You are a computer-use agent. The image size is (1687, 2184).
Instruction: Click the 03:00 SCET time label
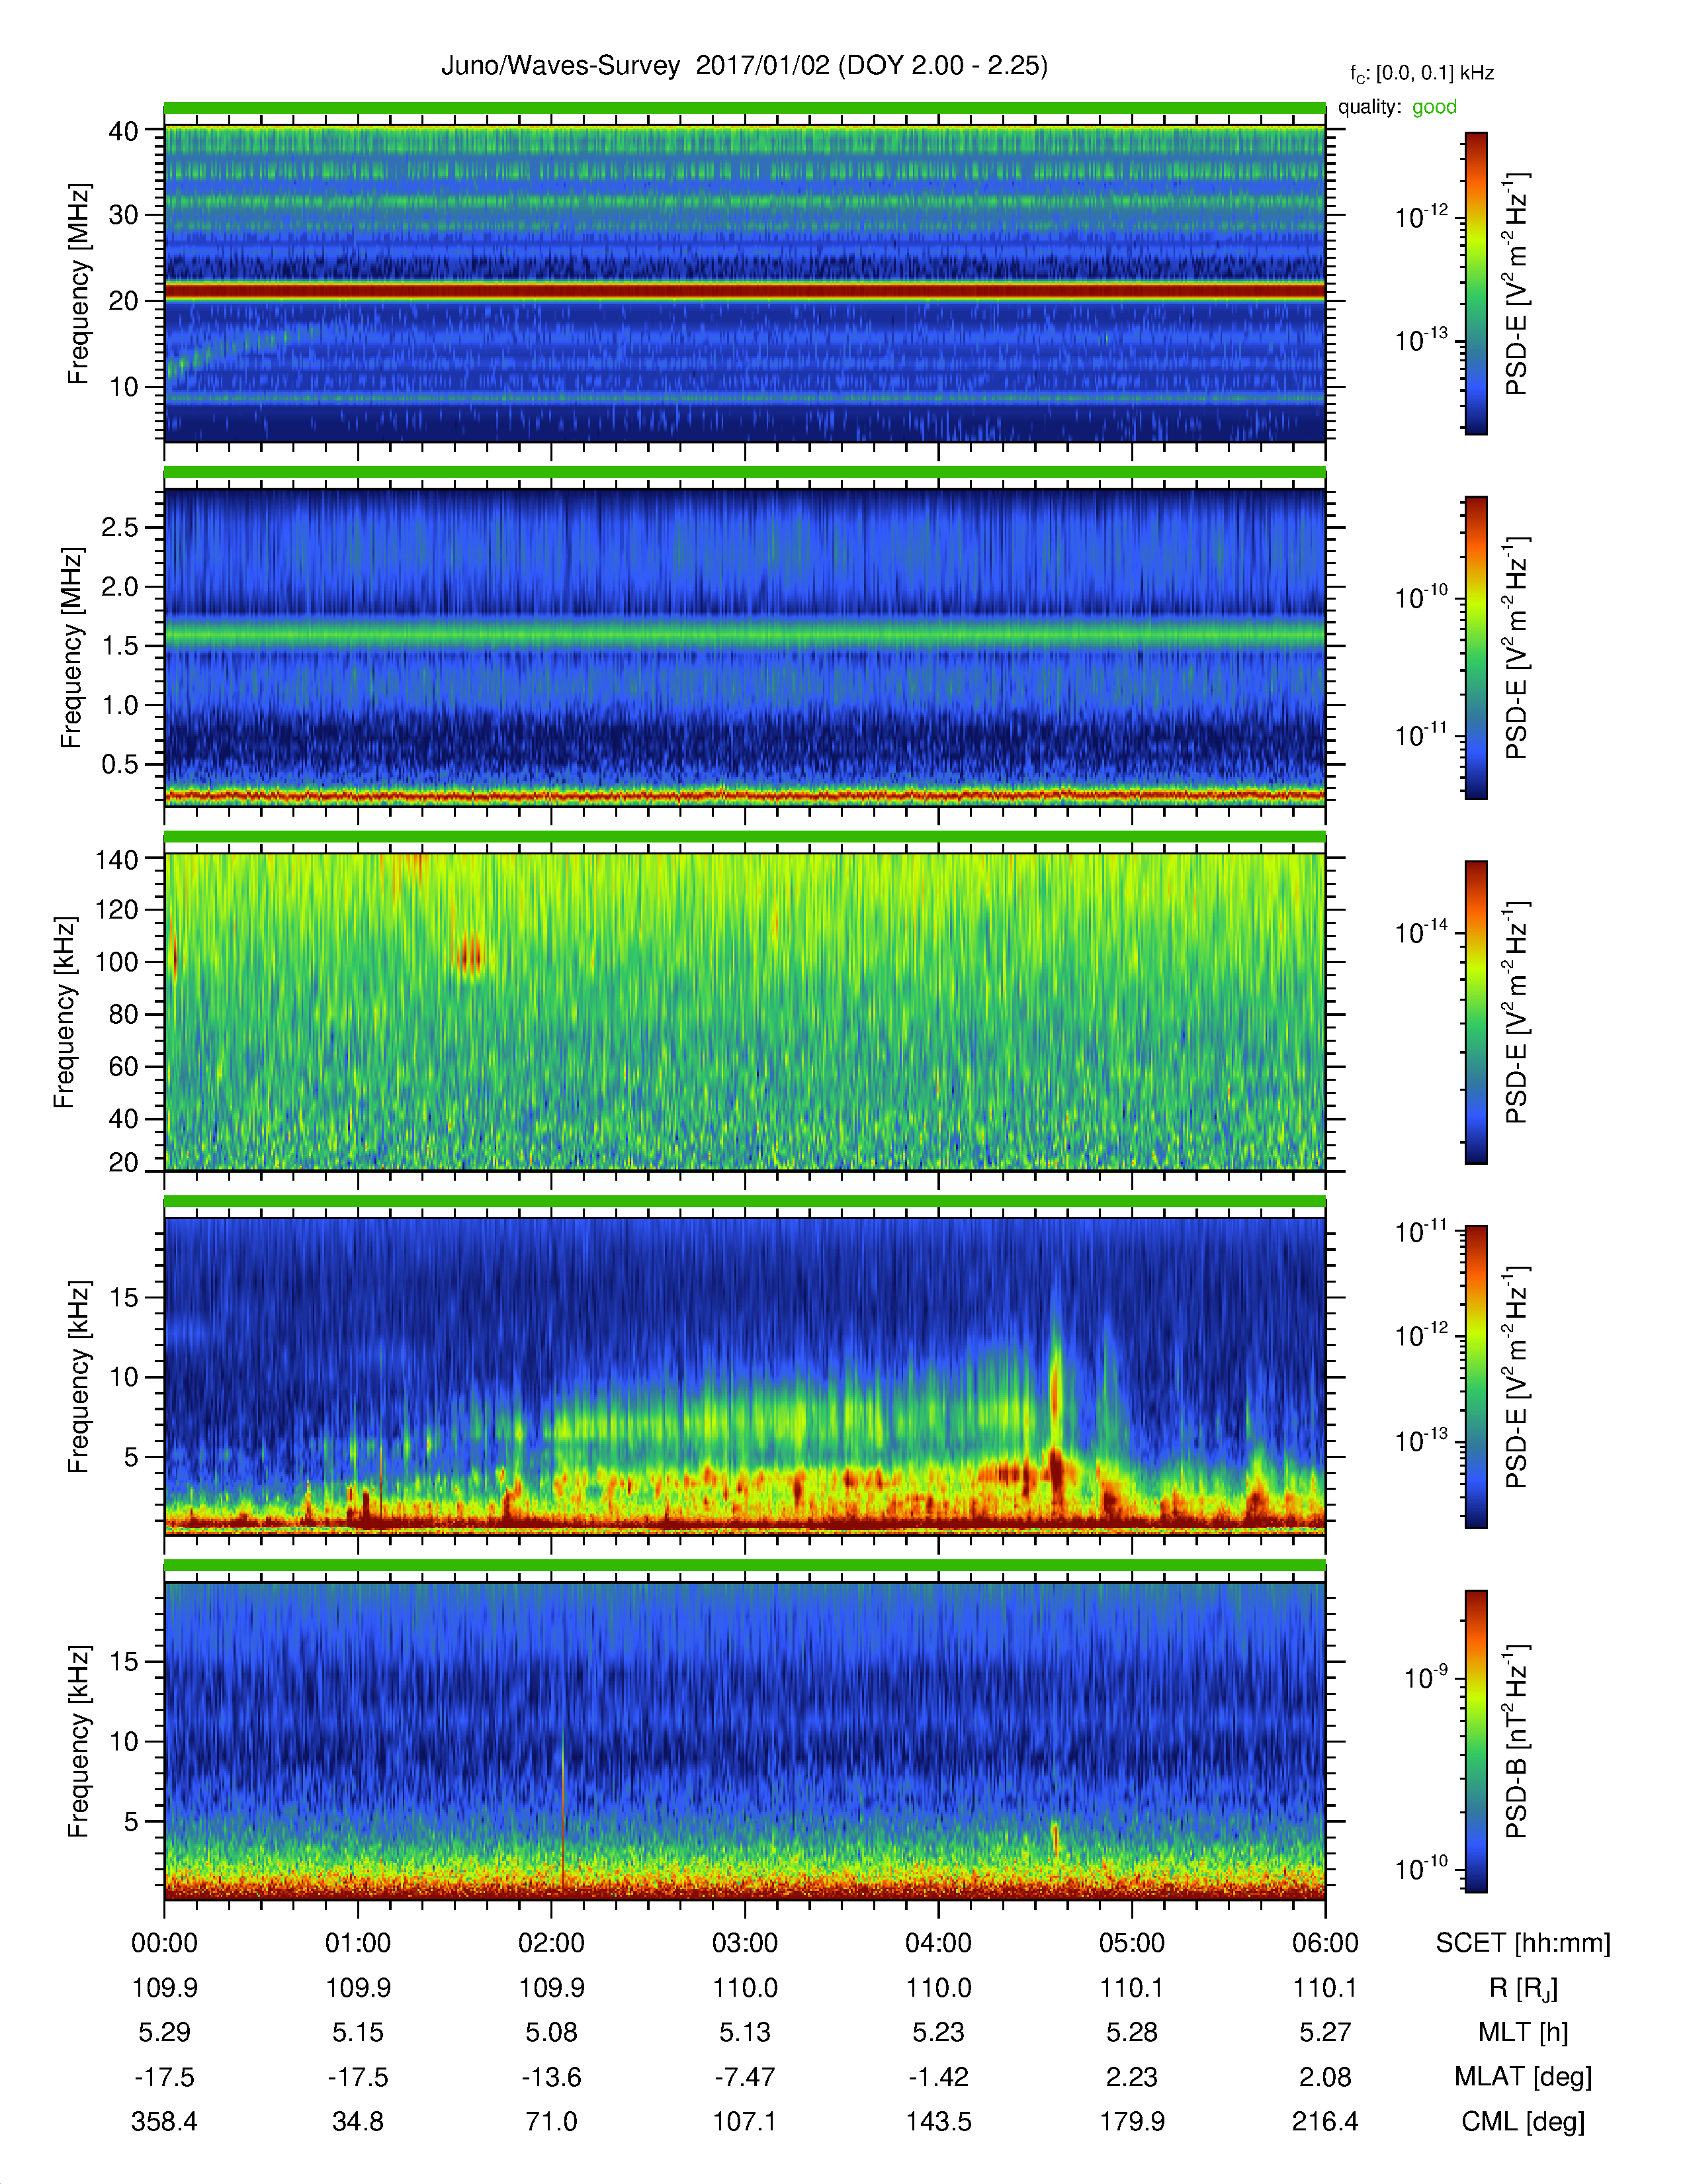(x=744, y=1943)
